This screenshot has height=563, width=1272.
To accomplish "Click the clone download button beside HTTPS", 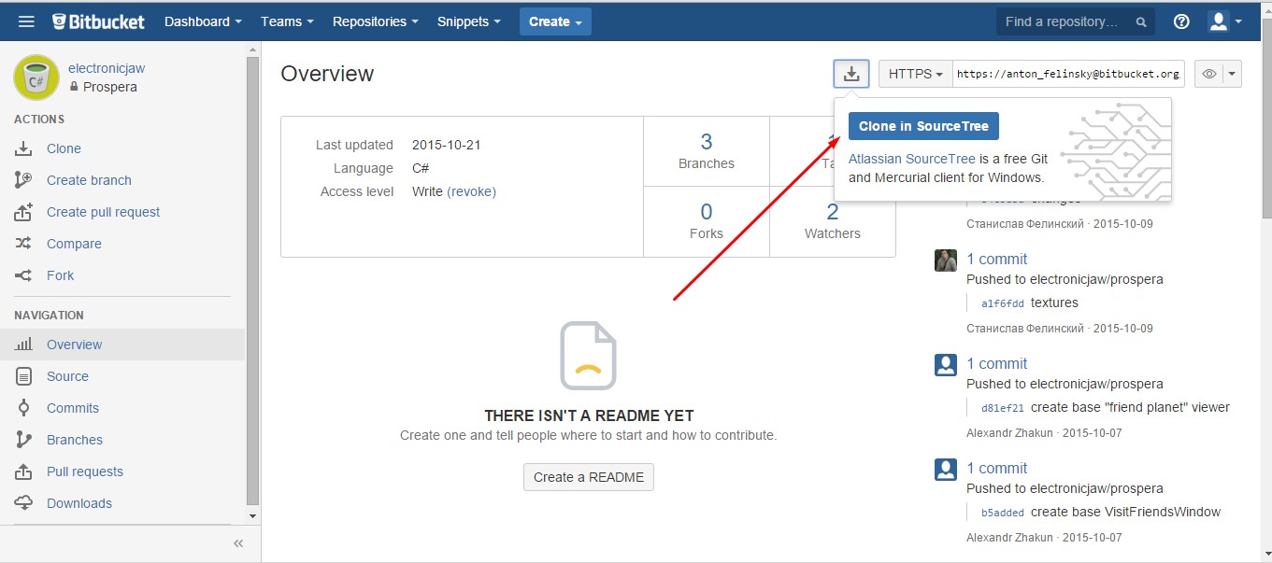I will (x=851, y=74).
